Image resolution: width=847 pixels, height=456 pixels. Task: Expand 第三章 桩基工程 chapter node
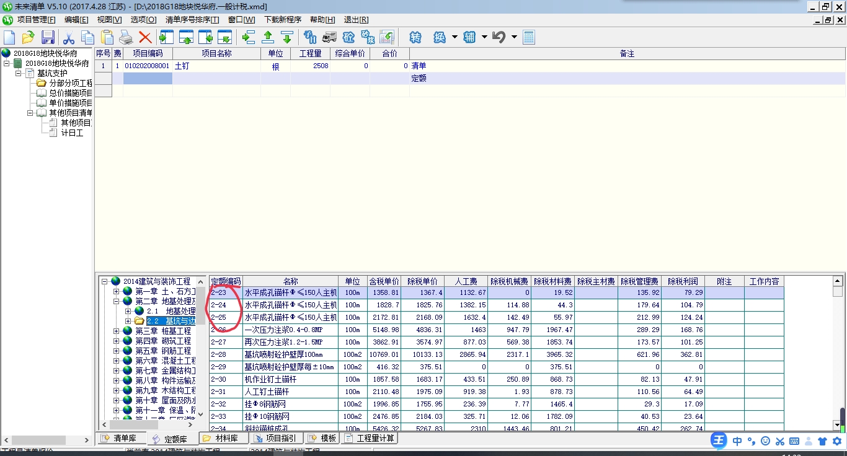pos(117,331)
